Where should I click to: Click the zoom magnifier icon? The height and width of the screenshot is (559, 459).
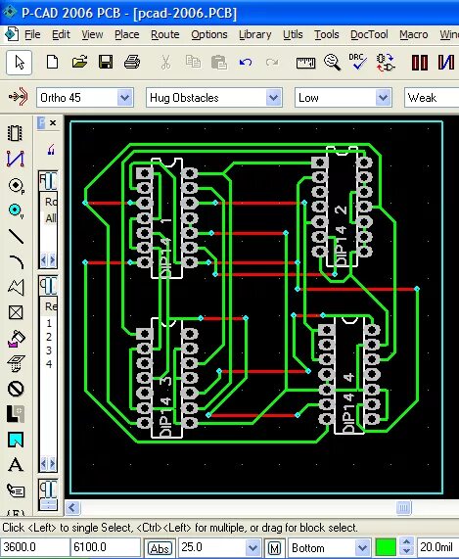(x=332, y=62)
